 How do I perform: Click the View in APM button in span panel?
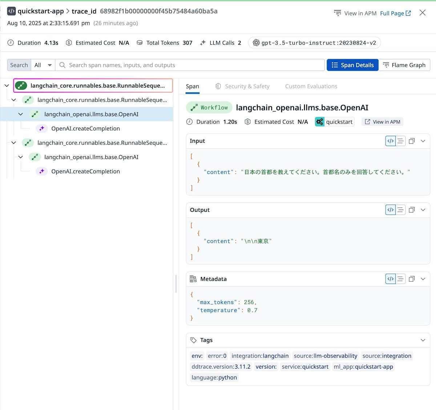(x=382, y=122)
